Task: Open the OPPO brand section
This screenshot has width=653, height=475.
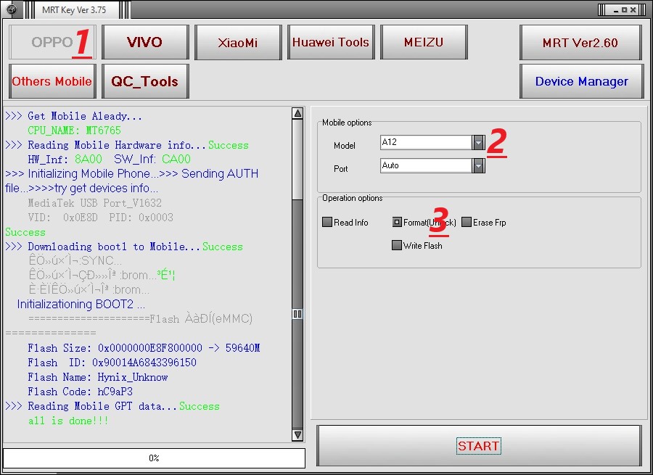Action: 52,42
